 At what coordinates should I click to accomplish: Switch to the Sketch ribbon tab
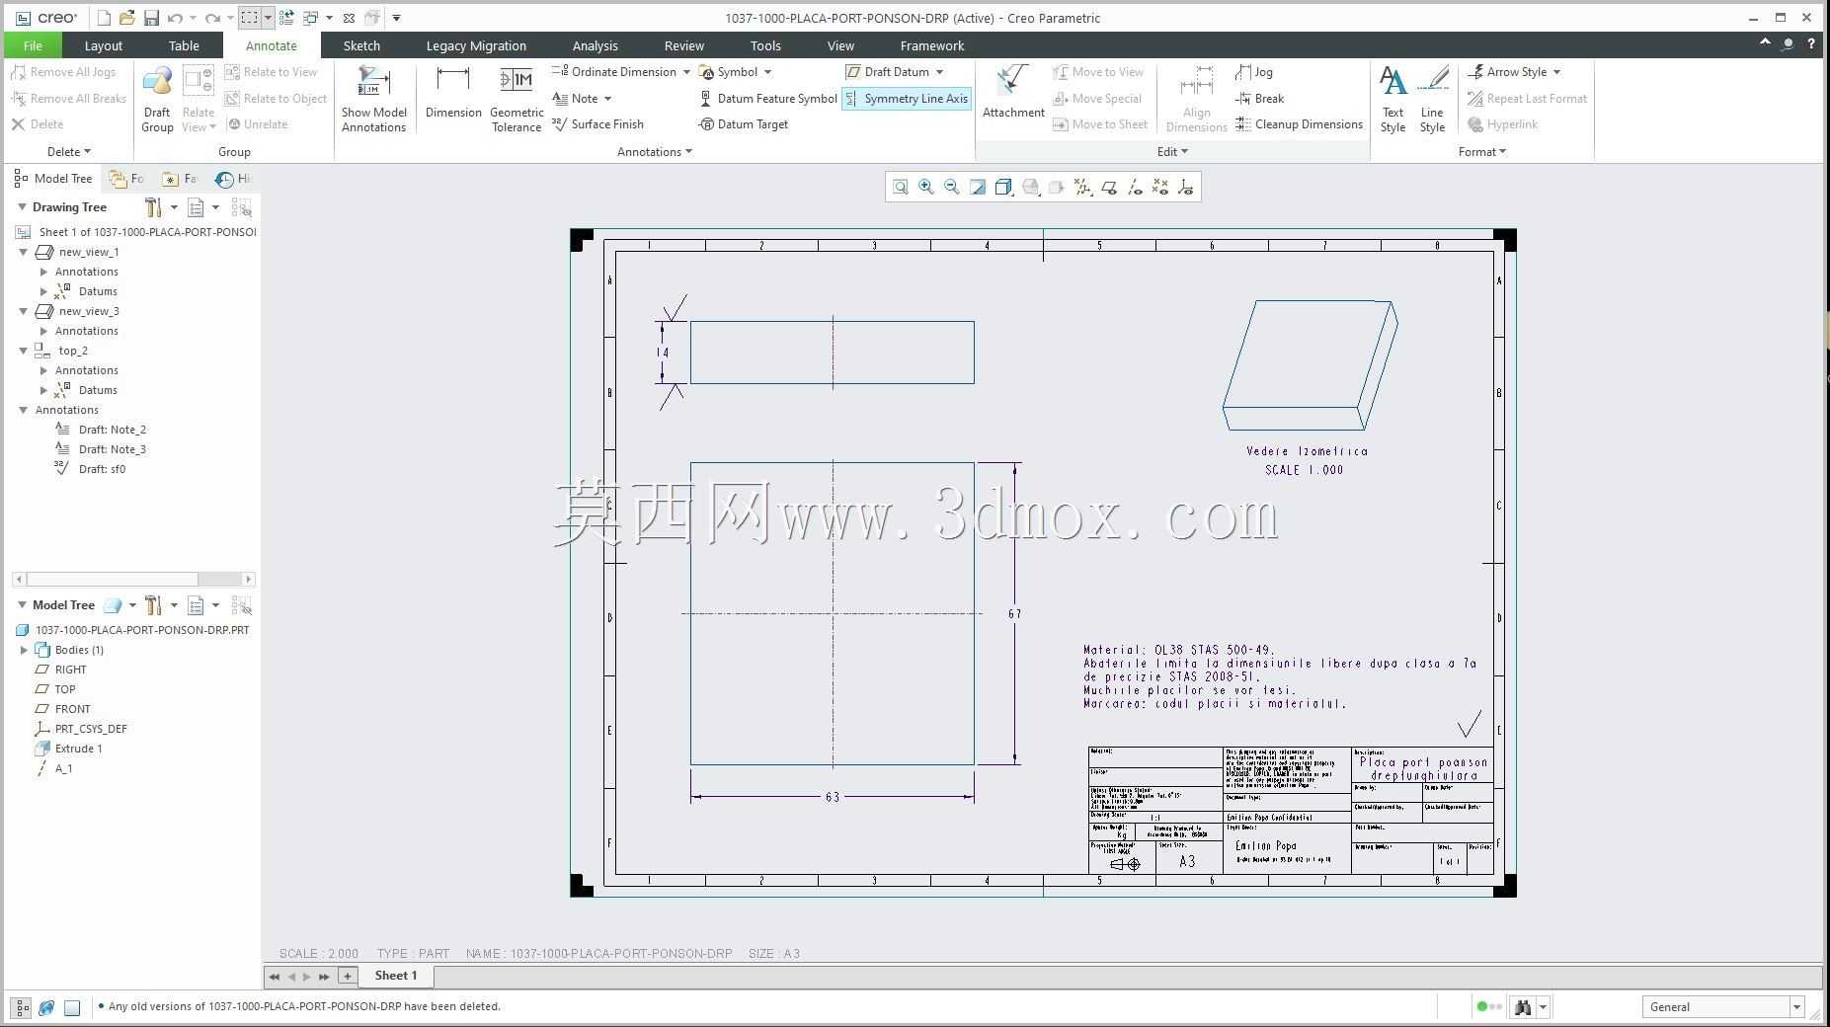click(361, 45)
